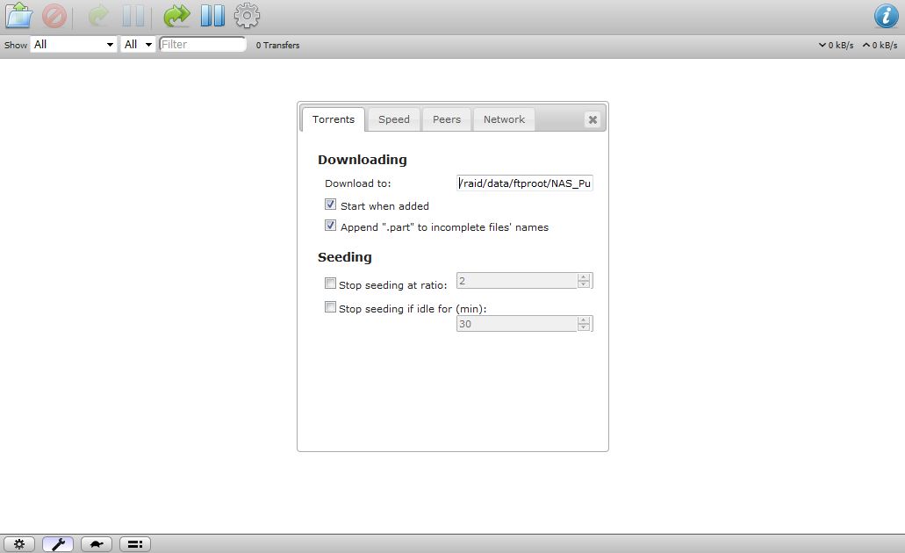905x553 pixels.
Task: Decrease the seeding ratio with down arrow
Action: 584,284
